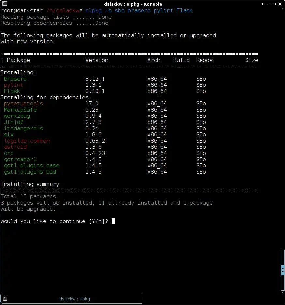Click pysetuptools version '17.0'
This screenshot has height=305, width=285.
tap(92, 104)
